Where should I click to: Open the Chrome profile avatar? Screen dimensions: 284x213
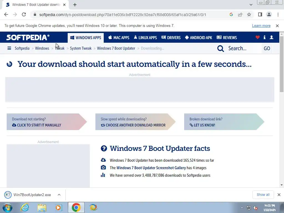[269, 14]
